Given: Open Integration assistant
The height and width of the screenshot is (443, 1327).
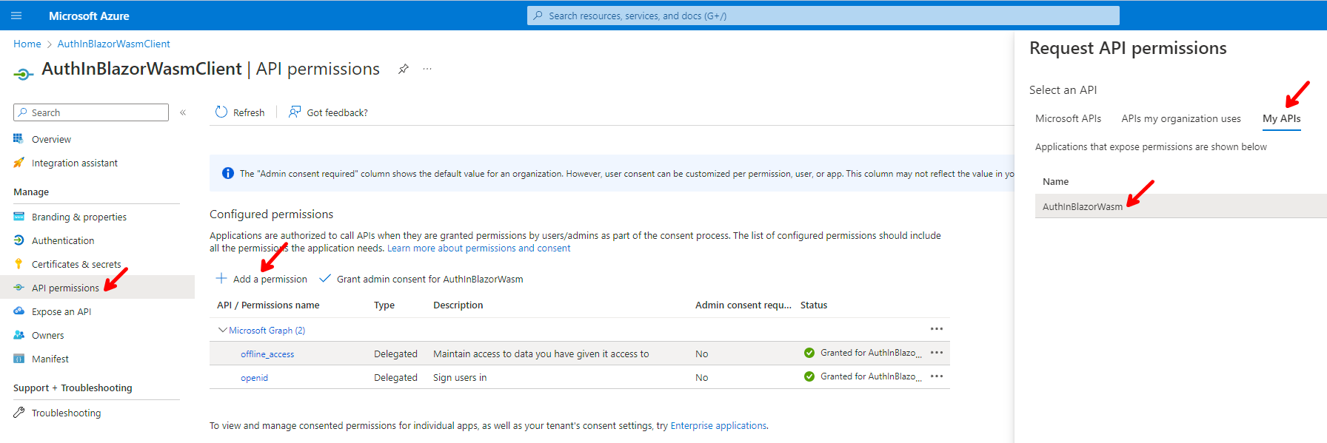Looking at the screenshot, I should pos(75,163).
